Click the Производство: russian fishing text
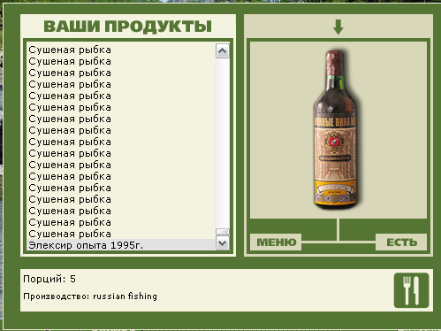The height and width of the screenshot is (331, 441). click(x=90, y=296)
